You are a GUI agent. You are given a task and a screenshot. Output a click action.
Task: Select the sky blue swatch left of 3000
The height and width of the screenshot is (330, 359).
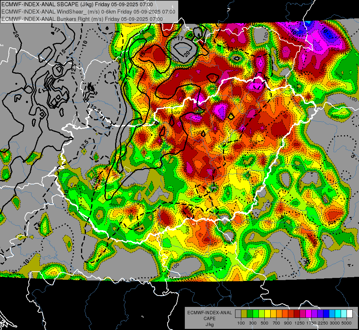(x=332, y=313)
